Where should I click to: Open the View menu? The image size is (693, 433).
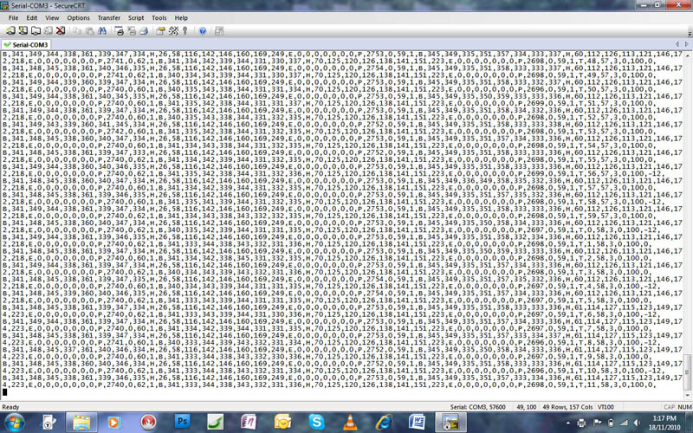coord(52,17)
